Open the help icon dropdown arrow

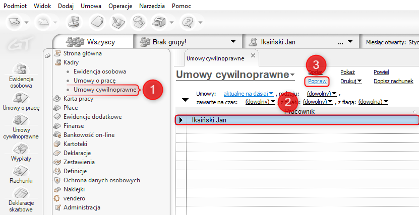[200, 23]
